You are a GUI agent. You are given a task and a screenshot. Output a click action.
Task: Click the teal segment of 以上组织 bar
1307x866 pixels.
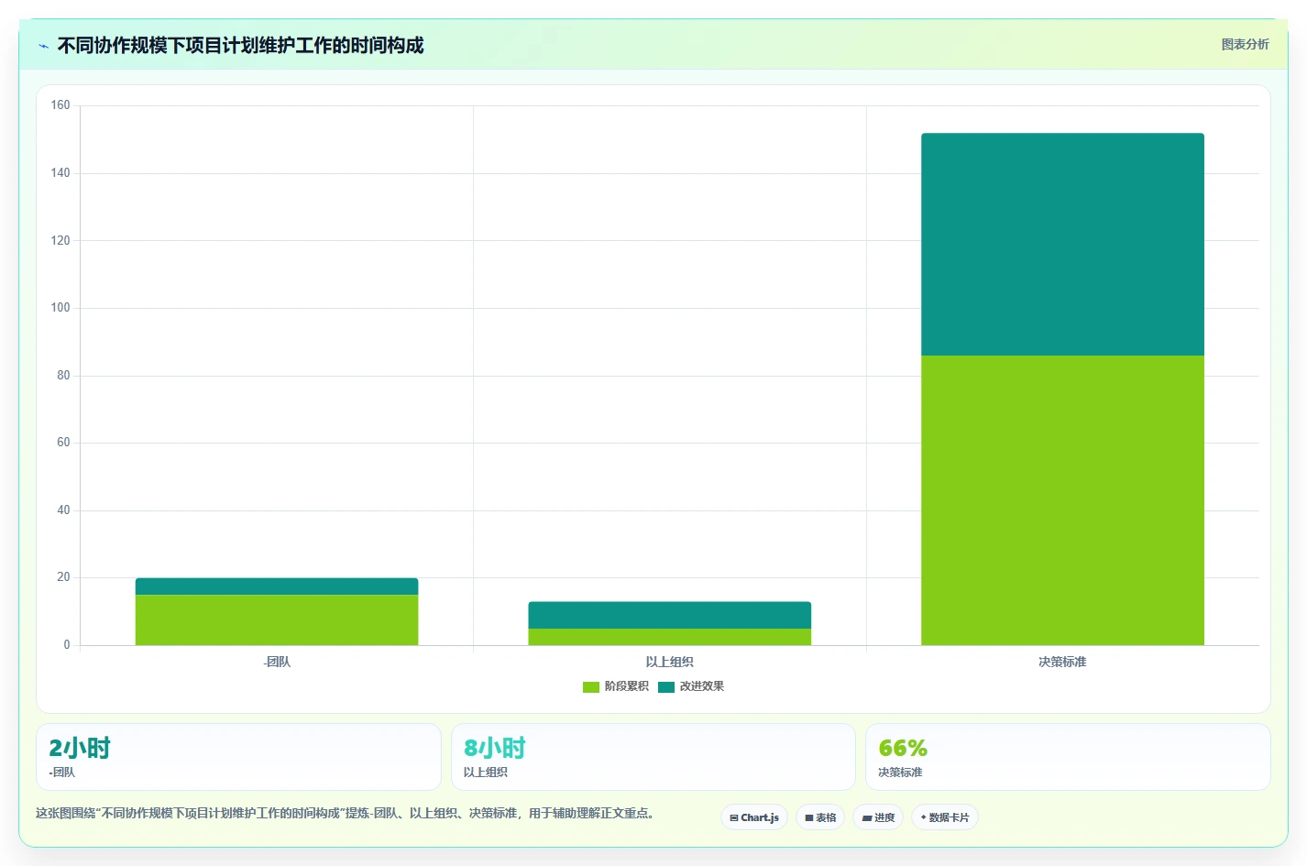[670, 615]
